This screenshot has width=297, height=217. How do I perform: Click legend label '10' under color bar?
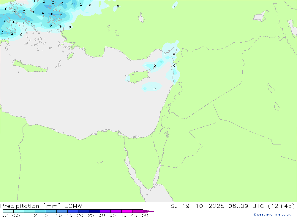point(59,215)
